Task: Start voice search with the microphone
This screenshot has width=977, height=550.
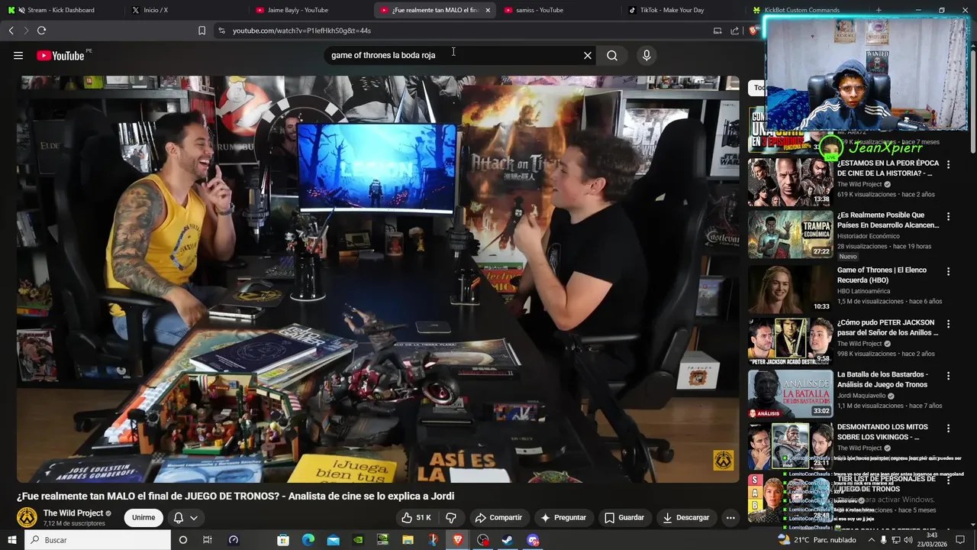Action: click(x=646, y=55)
